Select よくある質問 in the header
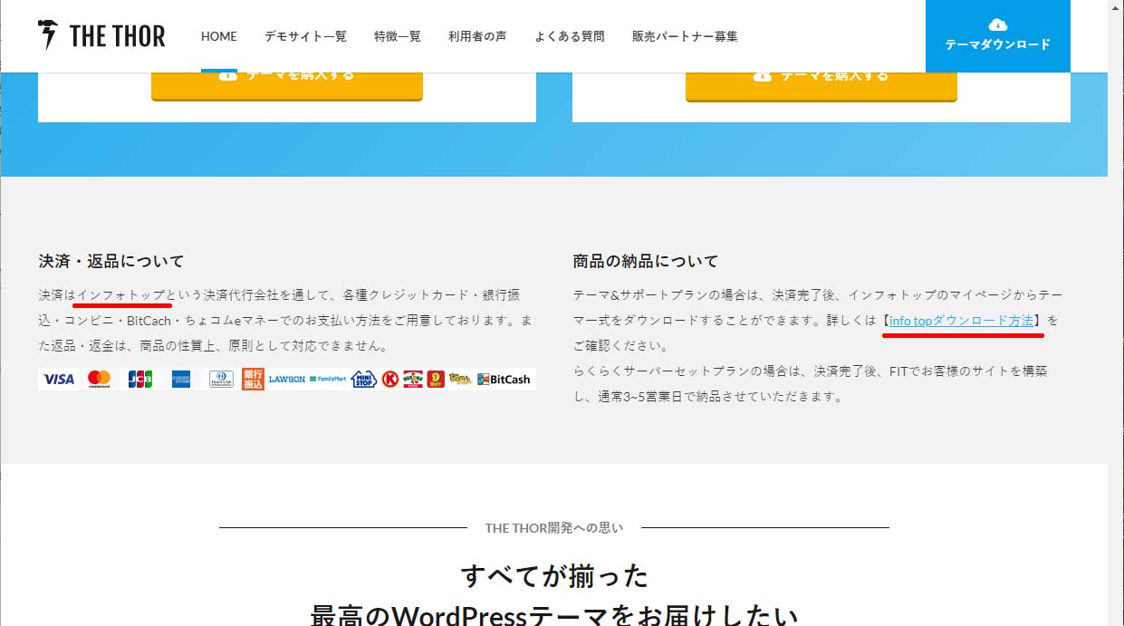The height and width of the screenshot is (626, 1124). pos(570,36)
